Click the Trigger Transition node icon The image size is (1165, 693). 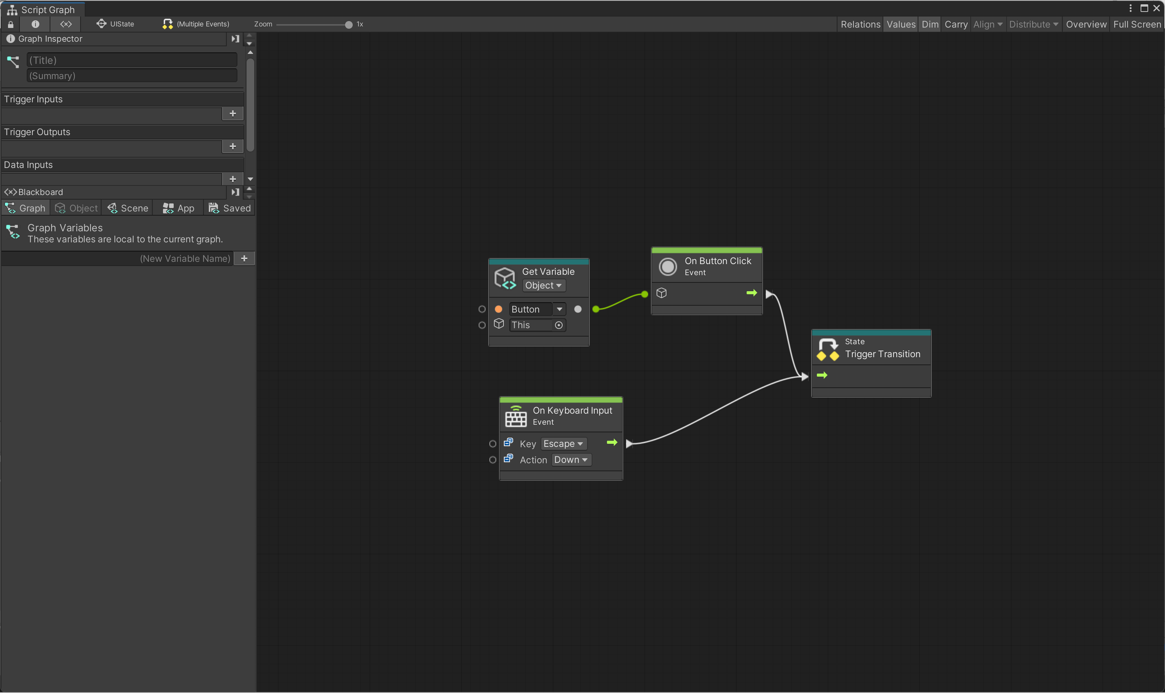pyautogui.click(x=828, y=349)
